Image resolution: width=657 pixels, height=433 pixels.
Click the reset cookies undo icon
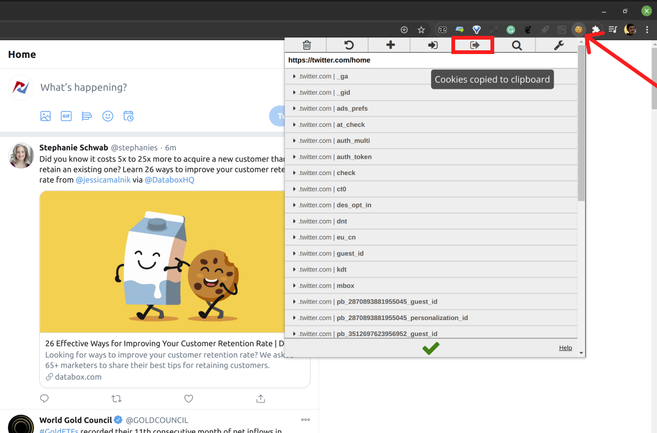(x=349, y=45)
